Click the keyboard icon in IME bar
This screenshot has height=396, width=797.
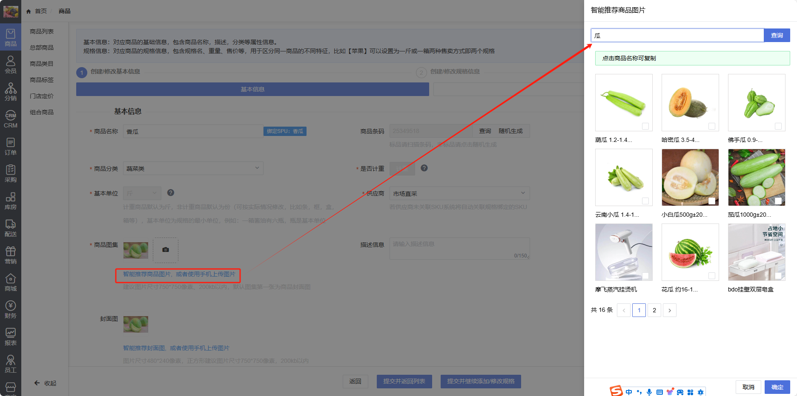(x=659, y=392)
